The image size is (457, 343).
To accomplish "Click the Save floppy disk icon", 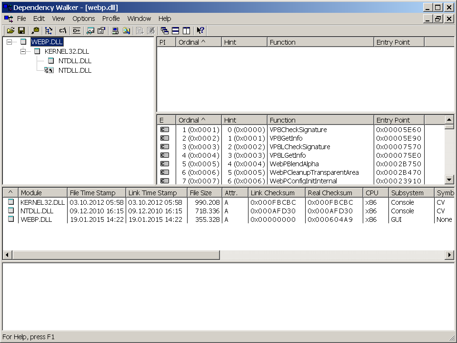I will click(x=21, y=31).
